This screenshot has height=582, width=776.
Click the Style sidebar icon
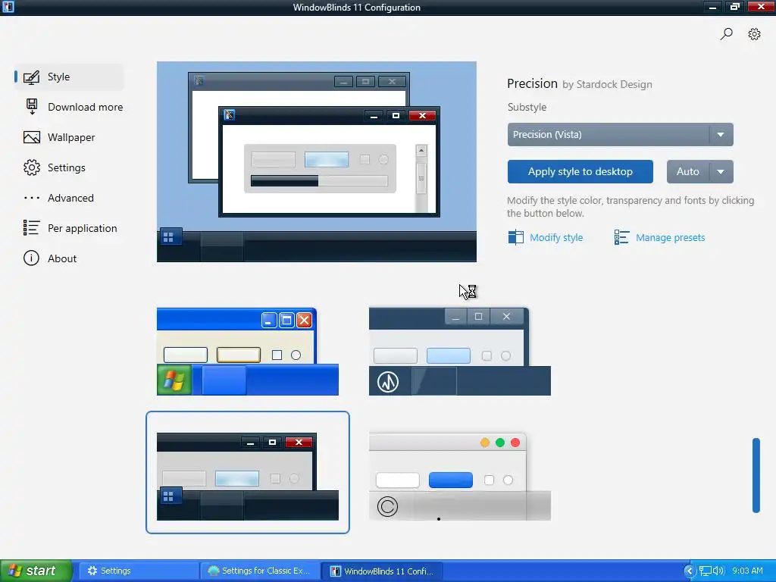point(32,77)
